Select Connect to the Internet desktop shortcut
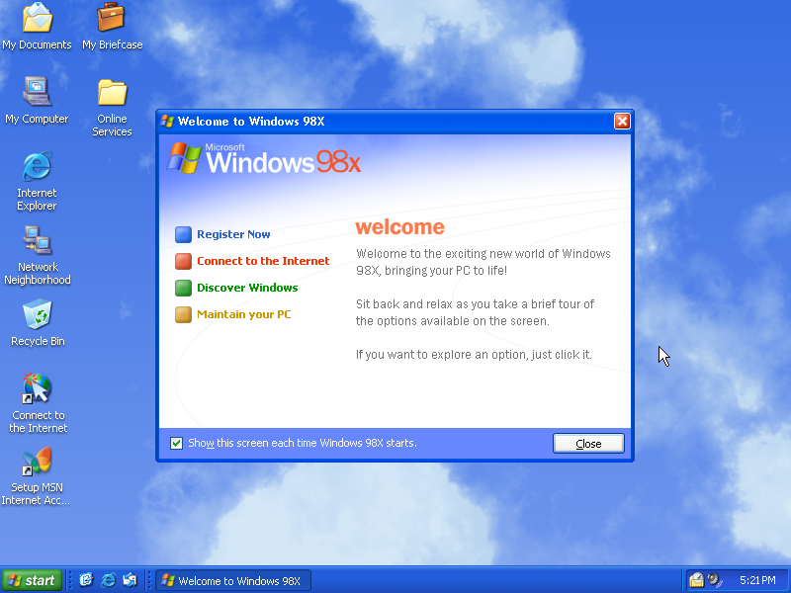The image size is (791, 593). (38, 403)
